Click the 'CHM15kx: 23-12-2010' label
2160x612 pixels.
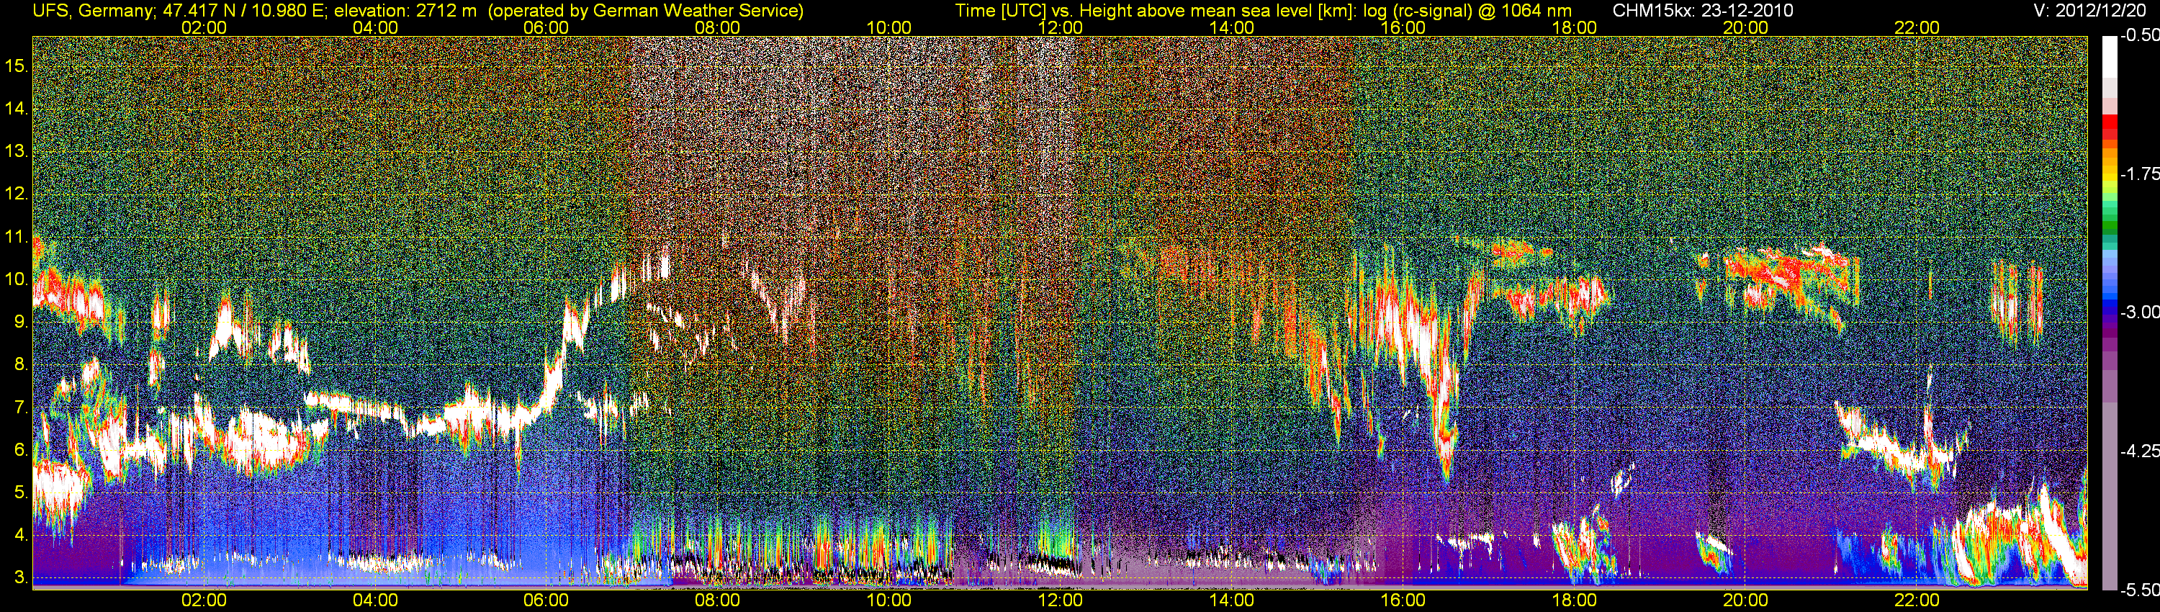pyautogui.click(x=1701, y=10)
